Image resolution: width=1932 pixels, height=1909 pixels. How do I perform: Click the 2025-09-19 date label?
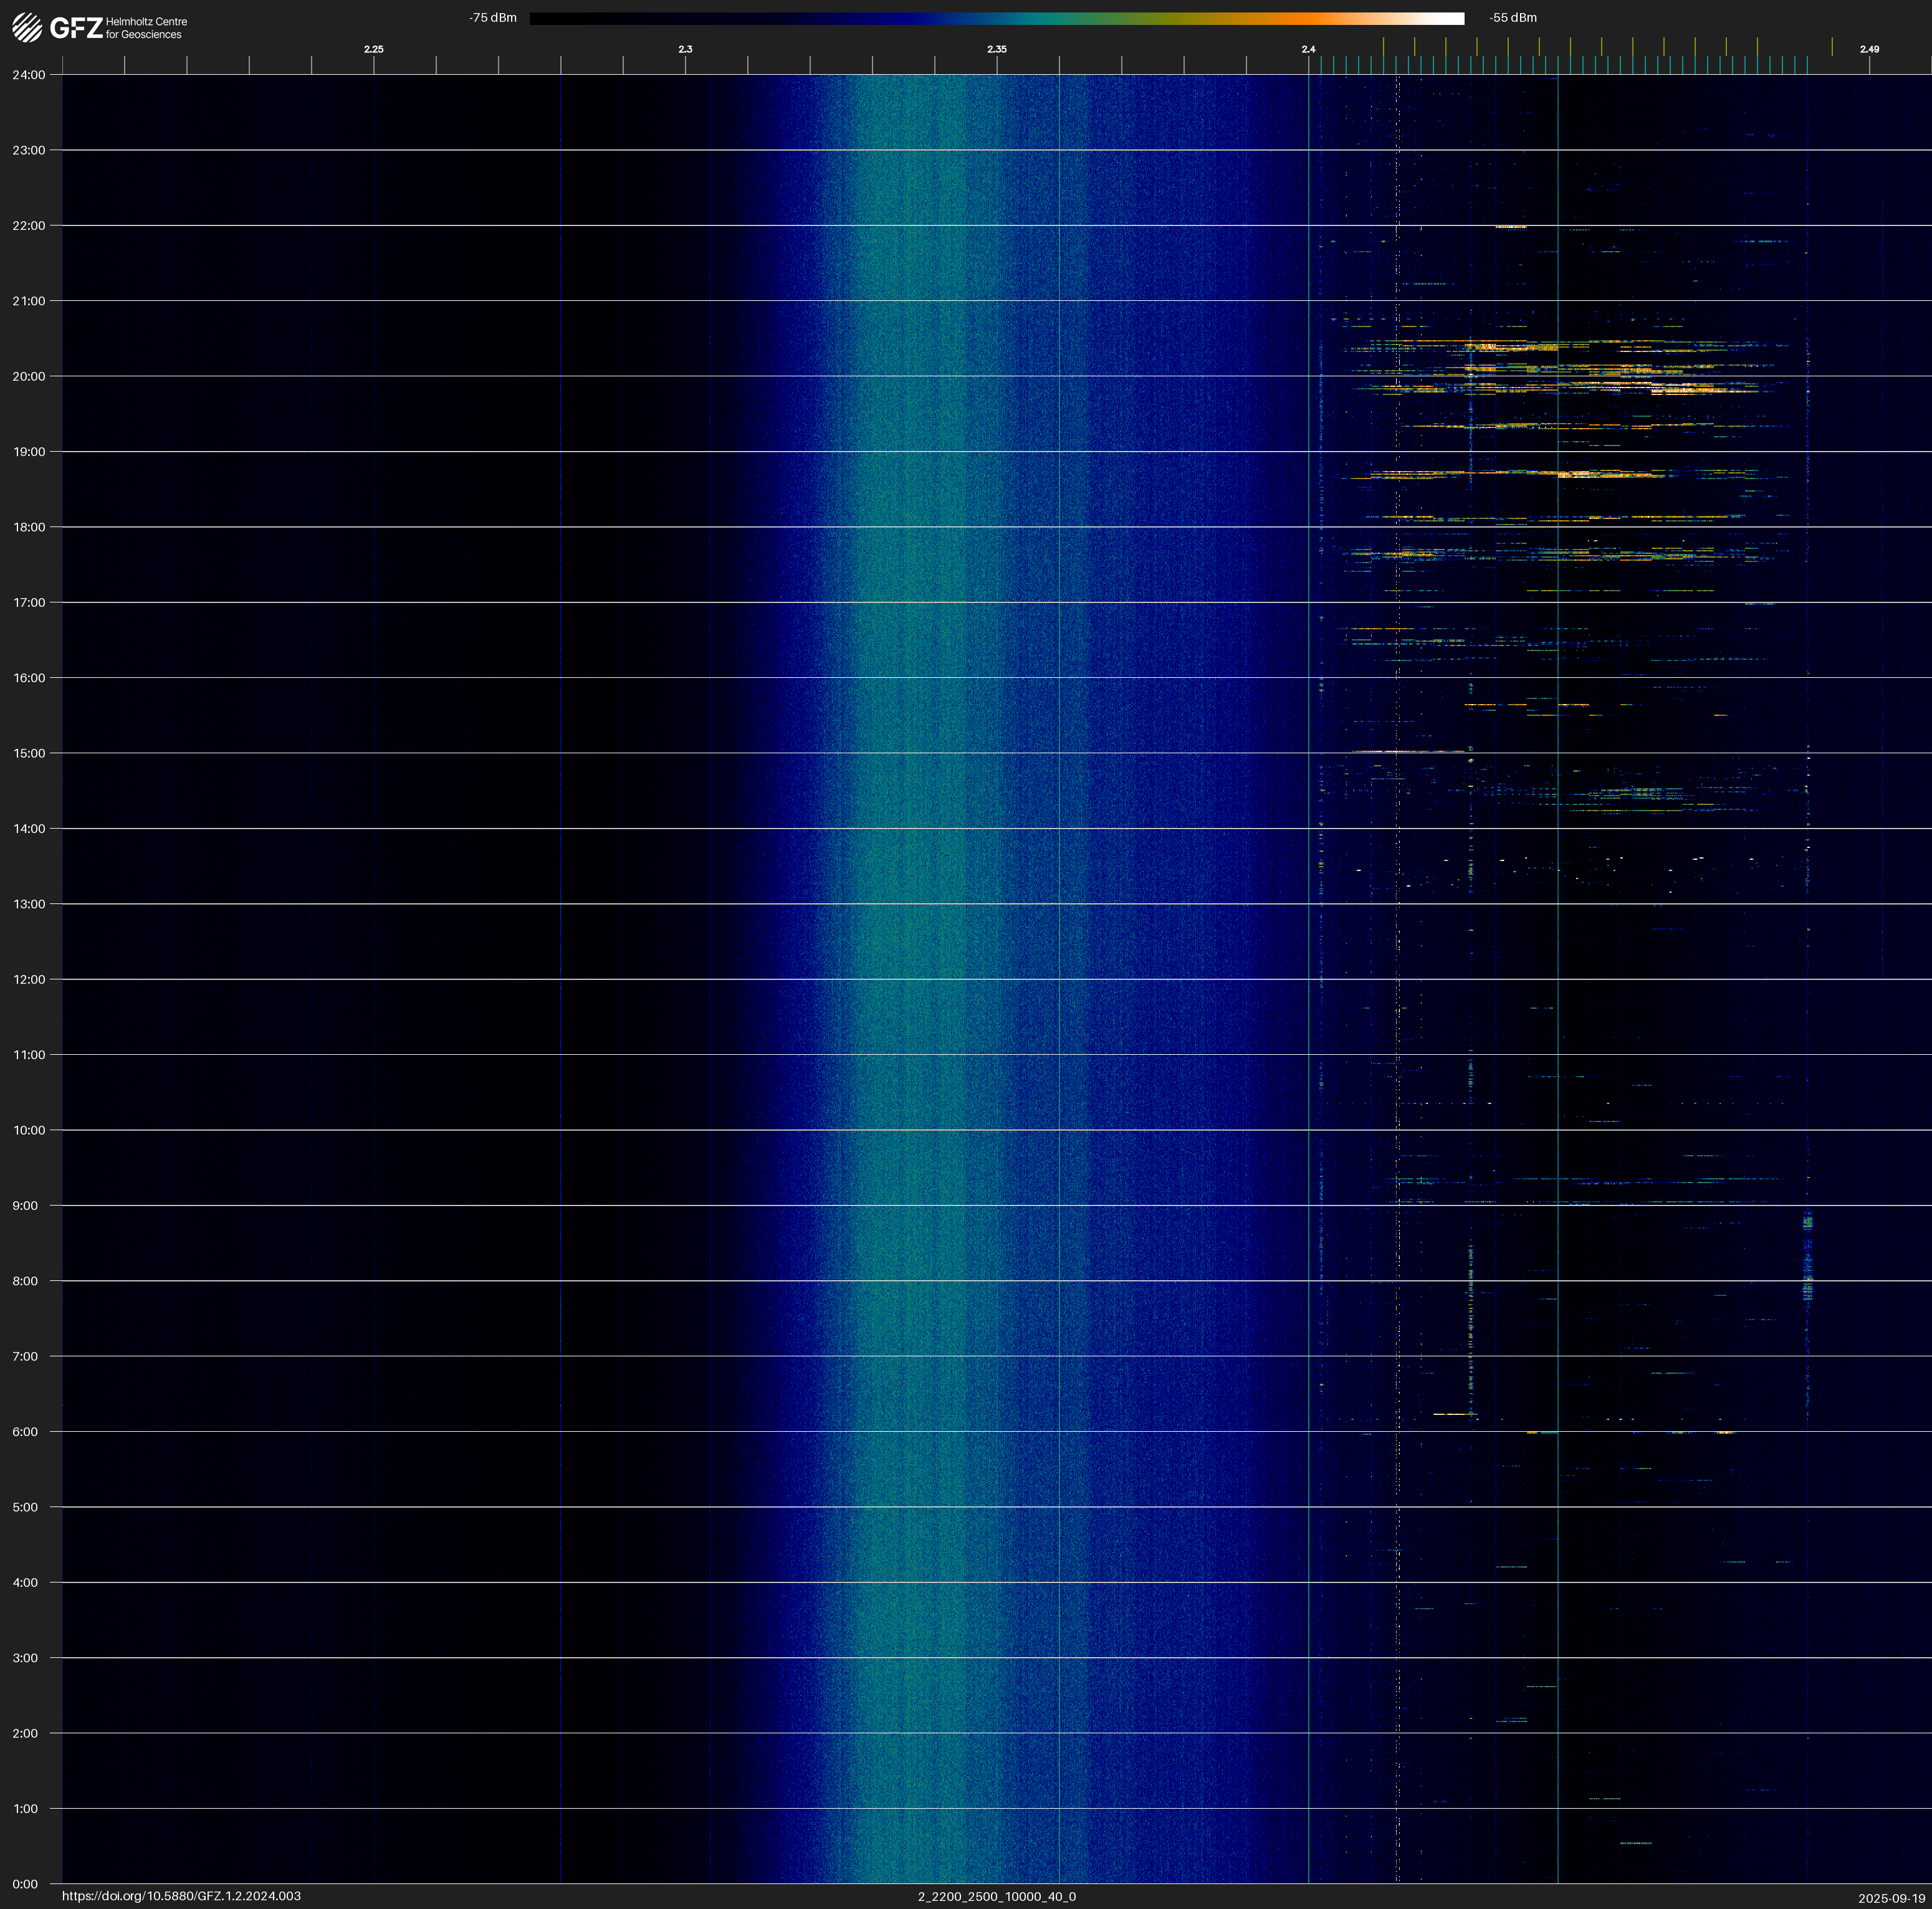click(1891, 1898)
